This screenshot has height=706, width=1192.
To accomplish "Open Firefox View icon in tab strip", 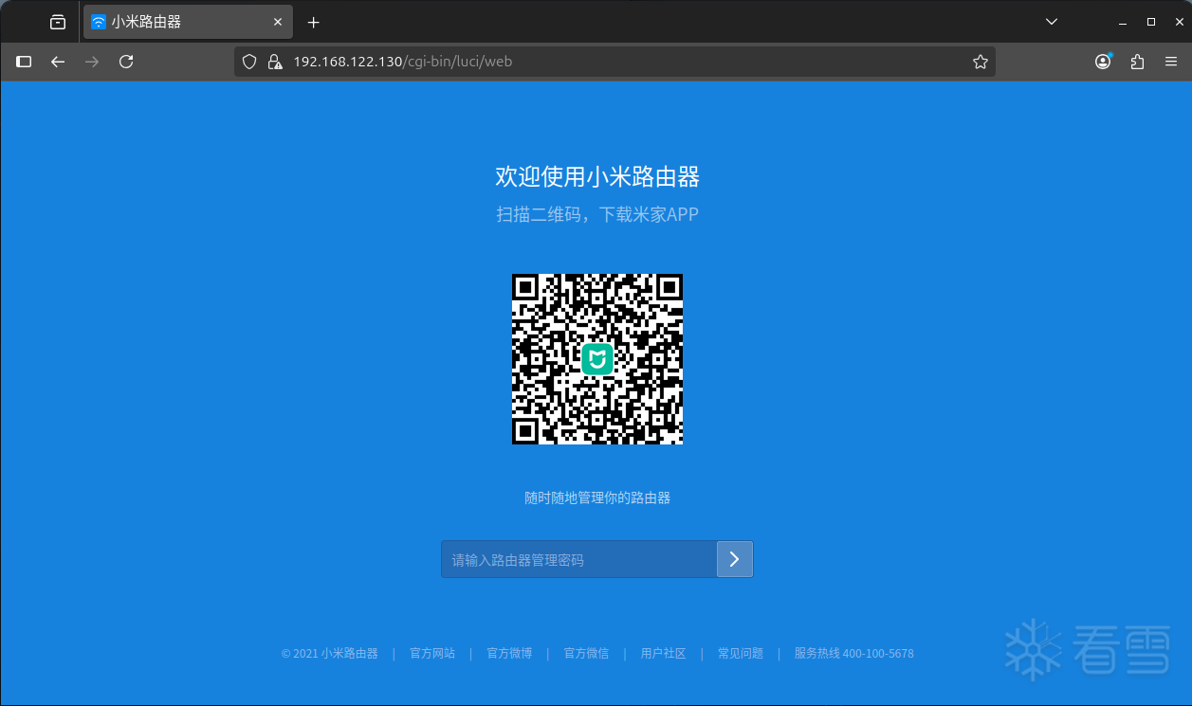I will (x=58, y=22).
